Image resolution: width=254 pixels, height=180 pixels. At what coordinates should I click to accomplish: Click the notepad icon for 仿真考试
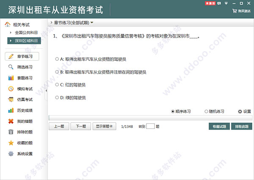[x=11, y=99]
